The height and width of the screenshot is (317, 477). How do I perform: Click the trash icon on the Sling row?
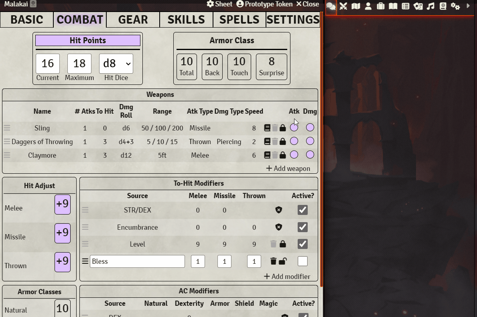point(275,128)
